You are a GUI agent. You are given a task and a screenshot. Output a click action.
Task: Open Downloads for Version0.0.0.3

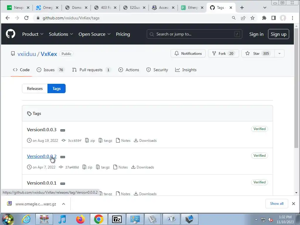(x=145, y=141)
